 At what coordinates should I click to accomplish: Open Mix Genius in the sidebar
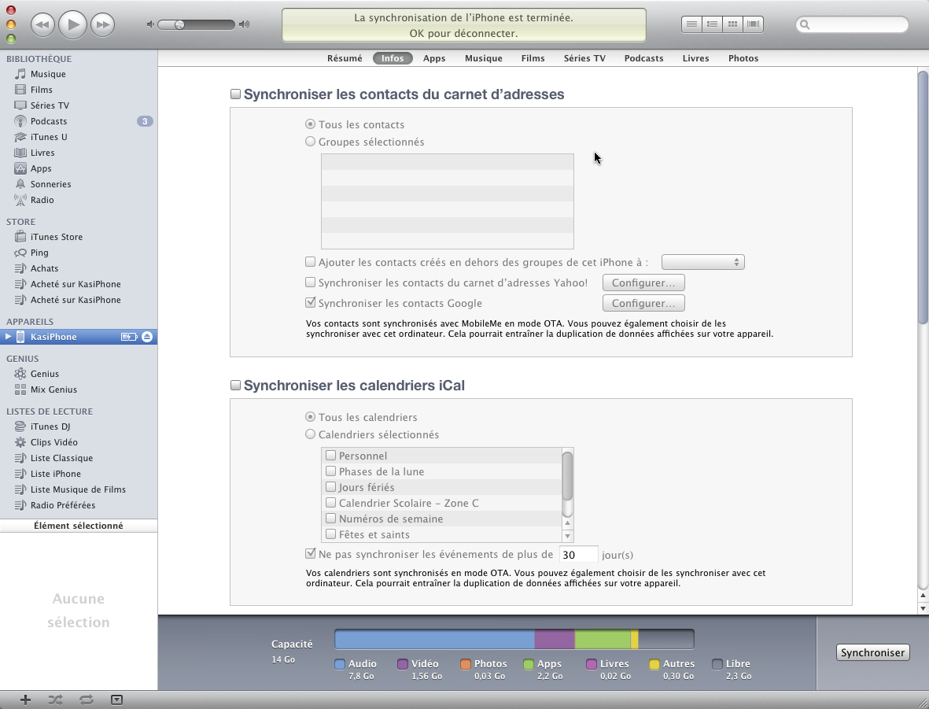click(x=53, y=390)
